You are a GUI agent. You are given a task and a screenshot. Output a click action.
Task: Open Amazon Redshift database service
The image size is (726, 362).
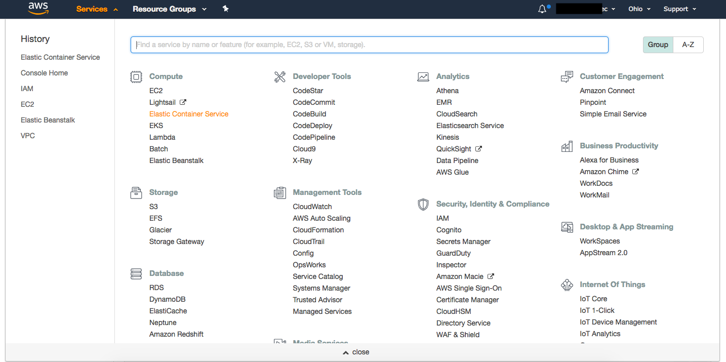176,334
